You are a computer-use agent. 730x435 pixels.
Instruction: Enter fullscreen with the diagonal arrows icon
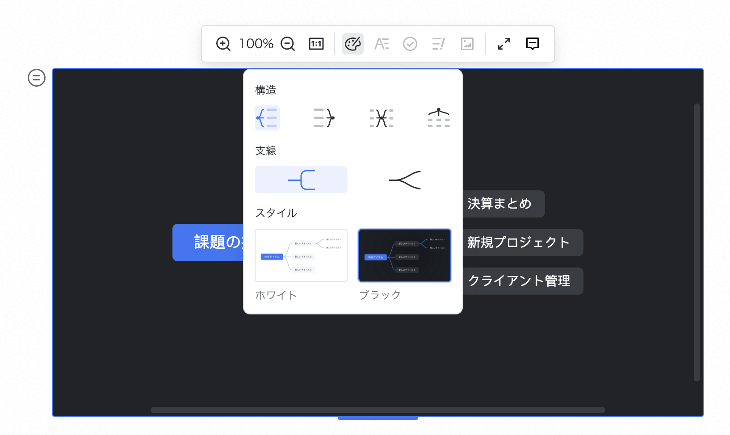(x=503, y=43)
